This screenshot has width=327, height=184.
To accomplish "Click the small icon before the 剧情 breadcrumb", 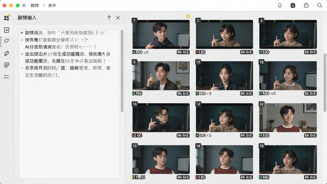I will (x=24, y=5).
